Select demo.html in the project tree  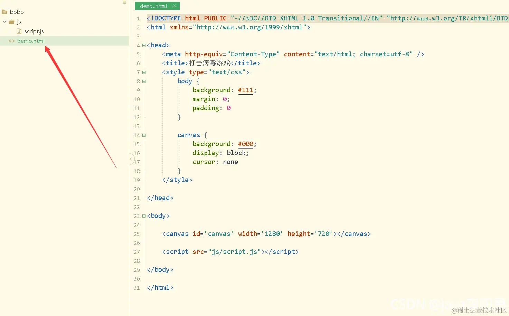pos(31,41)
